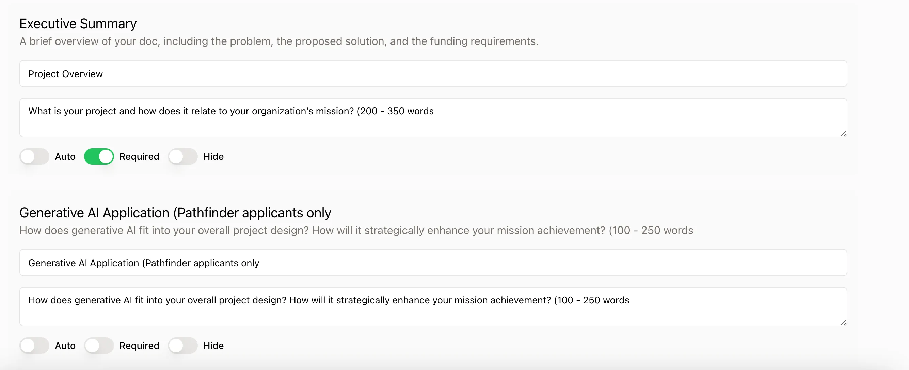Image resolution: width=909 pixels, height=370 pixels.
Task: Enable Auto switch in Generative AI section
Action: point(34,345)
